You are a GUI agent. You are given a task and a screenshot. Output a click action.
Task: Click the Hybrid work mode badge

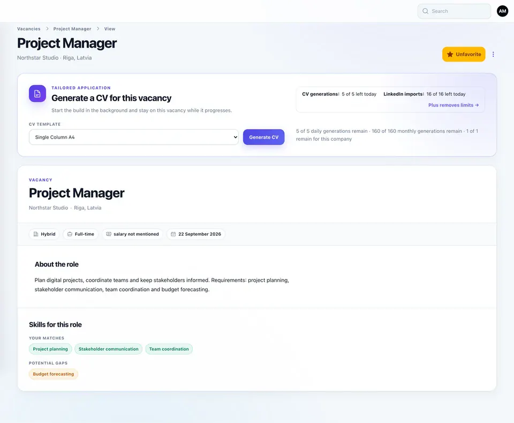click(44, 234)
